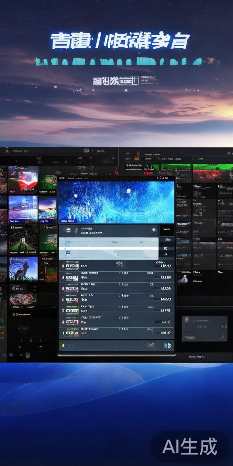Click the horizontal slider in bottom-right gray panel
Viewport: 233px width, 466px height.
[204, 333]
